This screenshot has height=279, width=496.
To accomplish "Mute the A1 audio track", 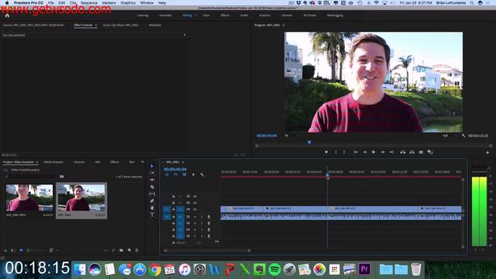I will click(x=195, y=217).
